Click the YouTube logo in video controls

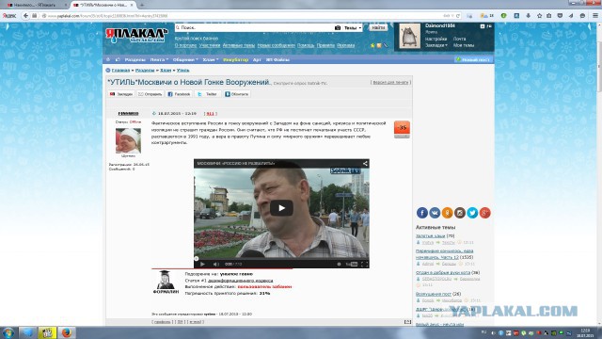coord(352,264)
